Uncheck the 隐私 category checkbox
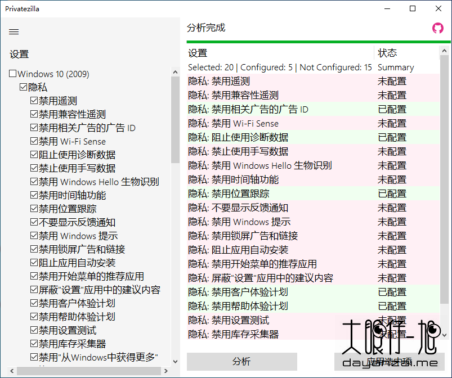 pyautogui.click(x=23, y=87)
